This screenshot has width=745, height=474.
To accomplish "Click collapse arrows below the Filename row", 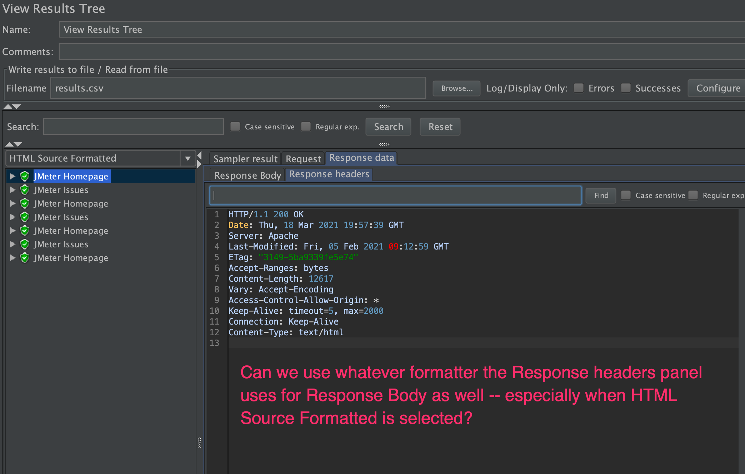I will tap(12, 107).
